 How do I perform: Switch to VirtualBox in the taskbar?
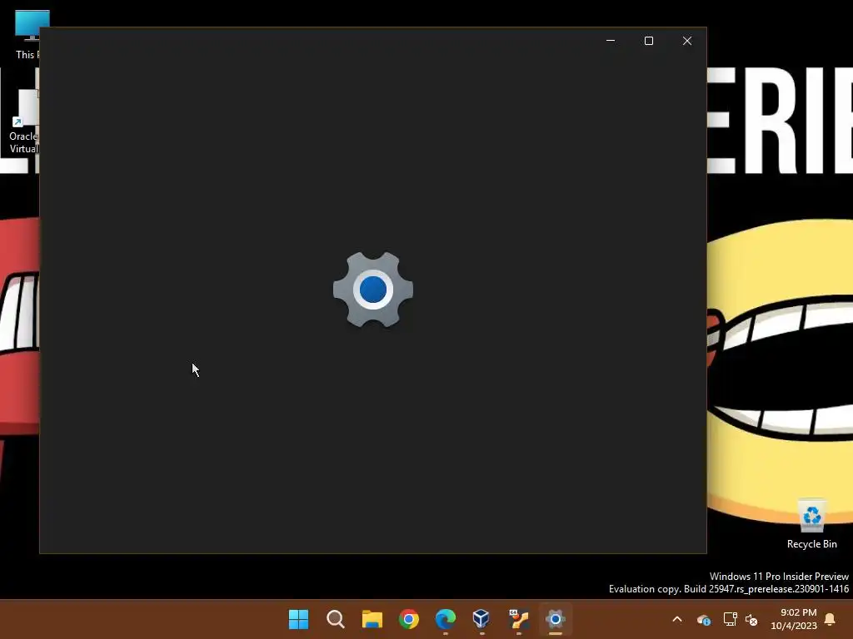482,619
